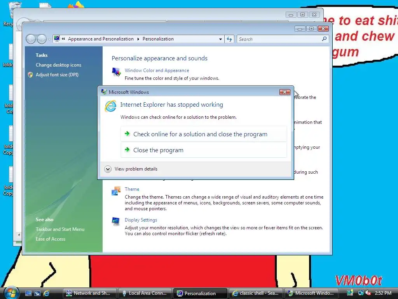Click scroll left arrow in background window
Image resolution: width=398 pixels, height=299 pixels.
pyautogui.click(x=19, y=235)
